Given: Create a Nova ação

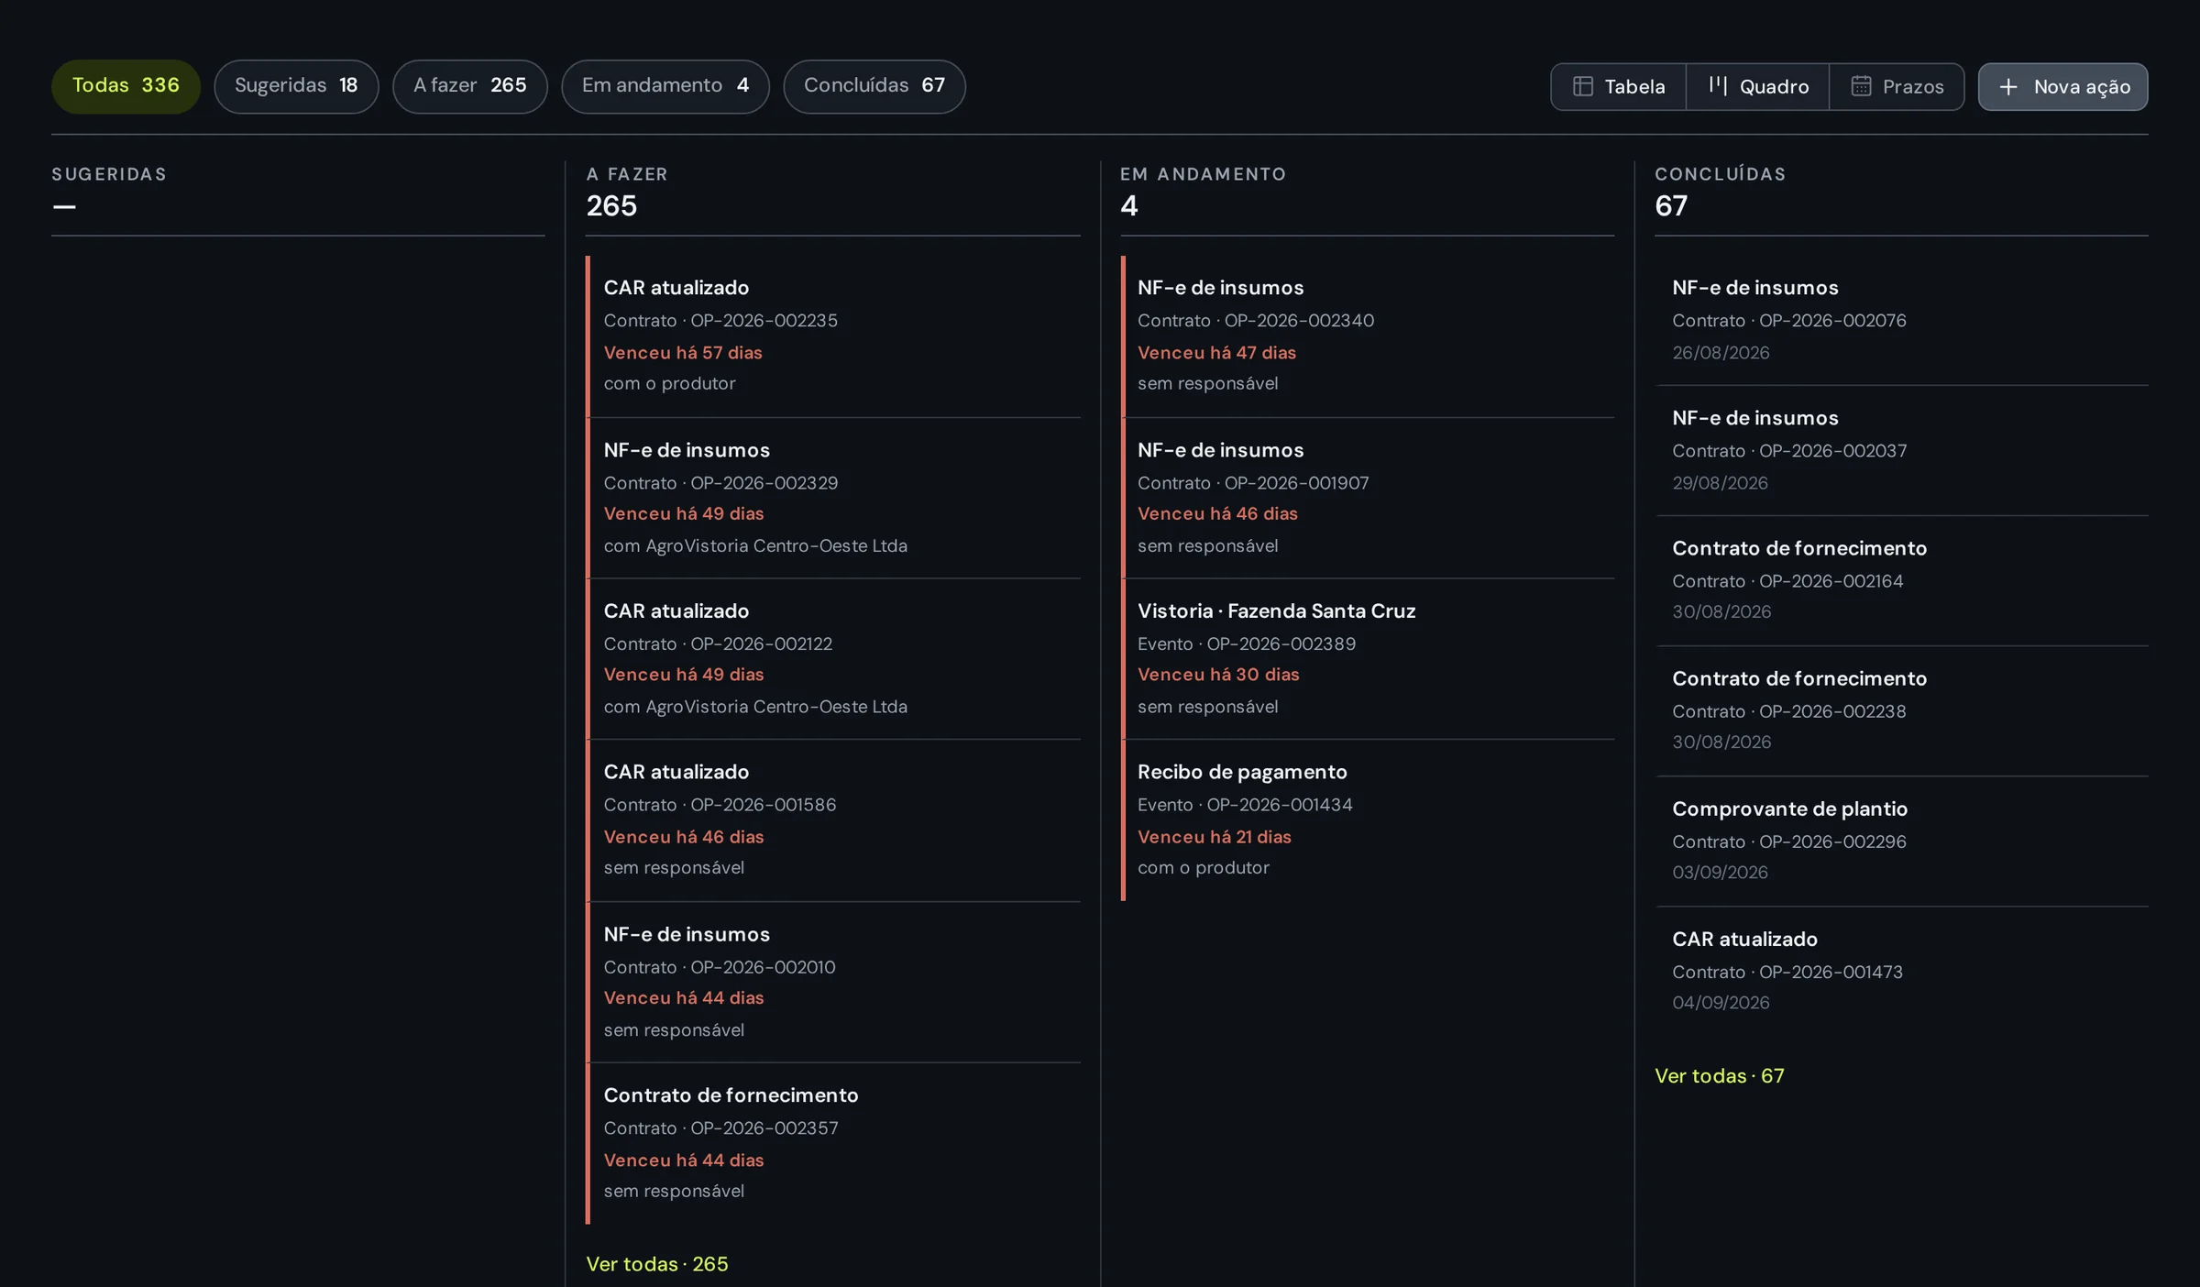Looking at the screenshot, I should pos(2062,86).
